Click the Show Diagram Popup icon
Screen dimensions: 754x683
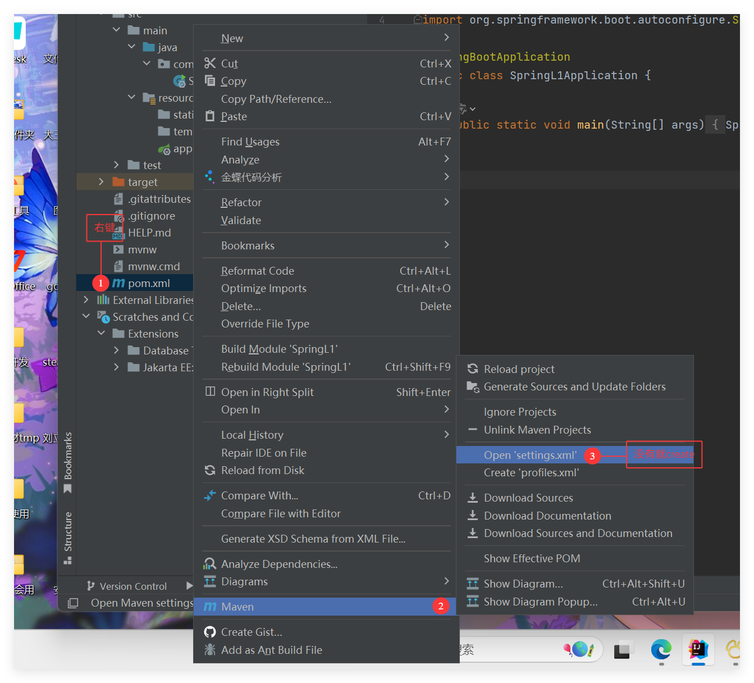pyautogui.click(x=473, y=601)
